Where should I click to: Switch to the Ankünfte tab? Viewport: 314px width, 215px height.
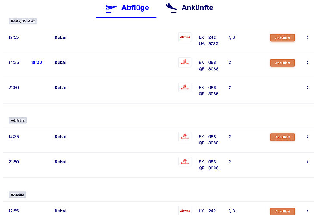[x=197, y=8]
